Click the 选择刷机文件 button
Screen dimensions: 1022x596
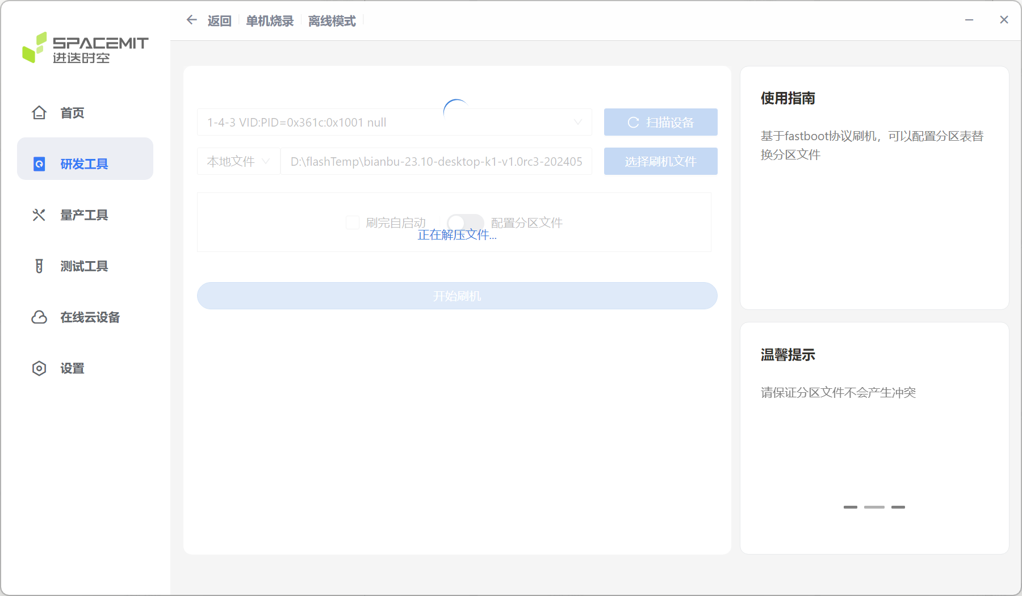pyautogui.click(x=660, y=161)
